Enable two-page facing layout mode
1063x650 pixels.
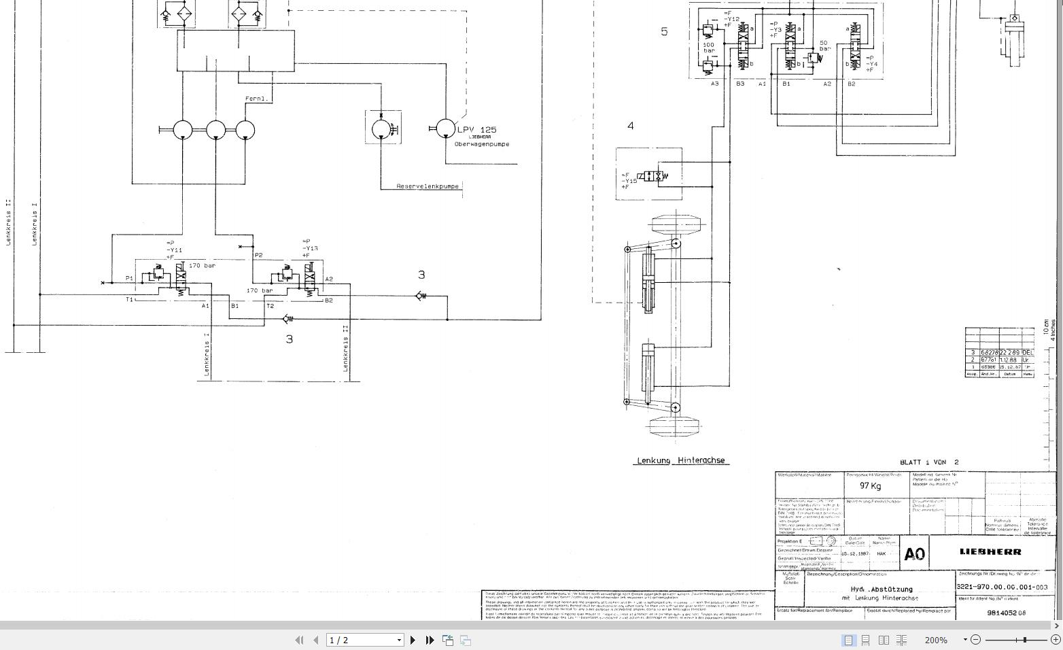tap(884, 640)
